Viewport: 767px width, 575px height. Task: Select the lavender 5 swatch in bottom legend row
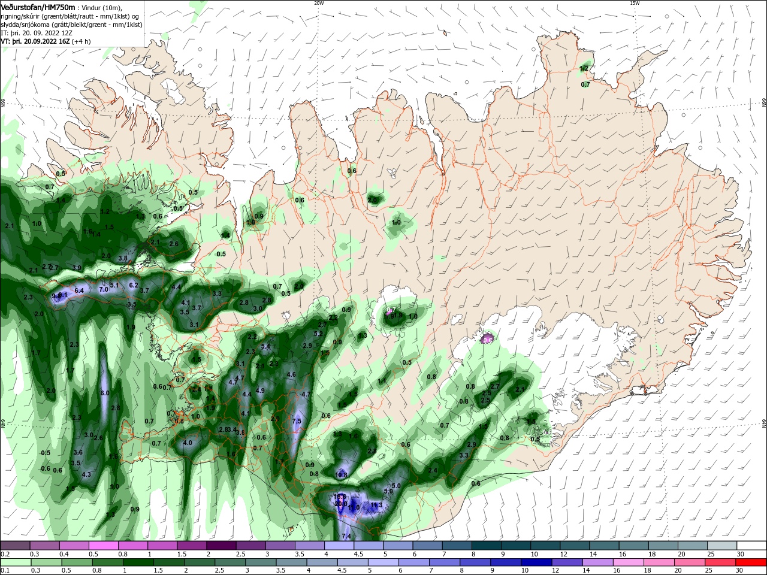point(383,562)
